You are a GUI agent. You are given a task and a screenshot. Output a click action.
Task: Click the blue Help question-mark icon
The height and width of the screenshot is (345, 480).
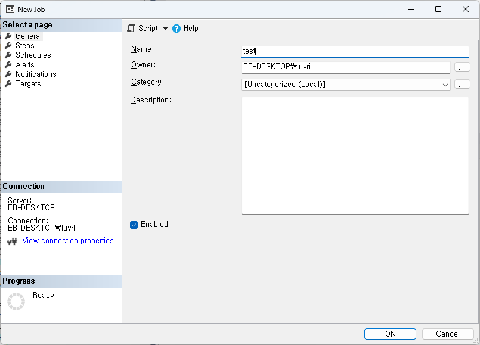click(176, 29)
